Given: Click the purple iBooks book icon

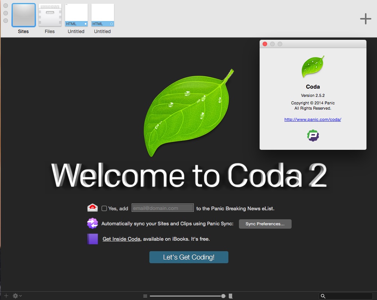Looking at the screenshot, I should (x=93, y=239).
